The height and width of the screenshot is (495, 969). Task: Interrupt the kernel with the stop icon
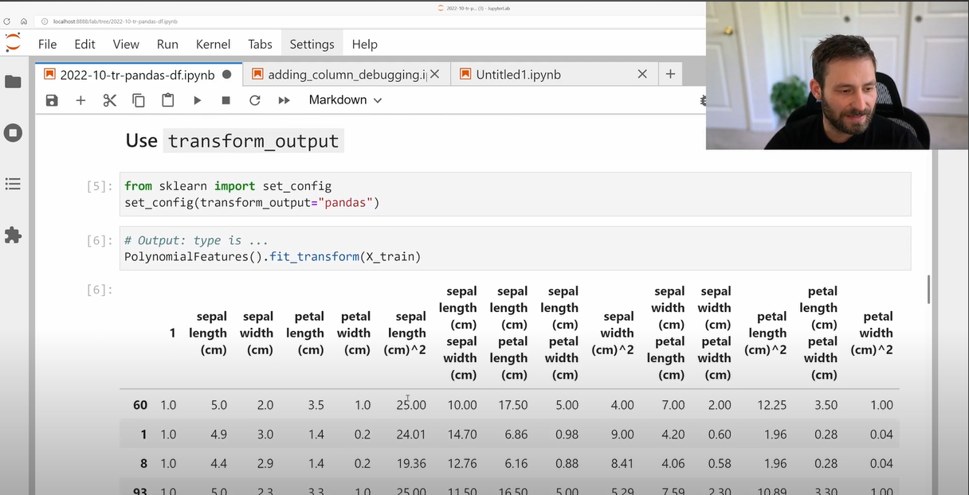click(226, 100)
